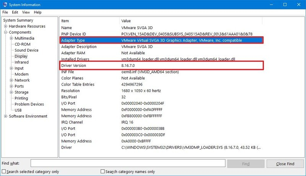Click the System Information app icon in title bar

coord(5,5)
